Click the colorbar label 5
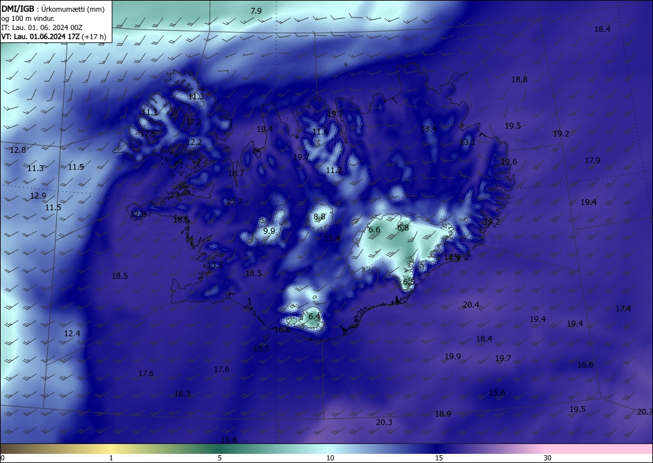Viewport: 653px width, 463px height. click(x=219, y=458)
